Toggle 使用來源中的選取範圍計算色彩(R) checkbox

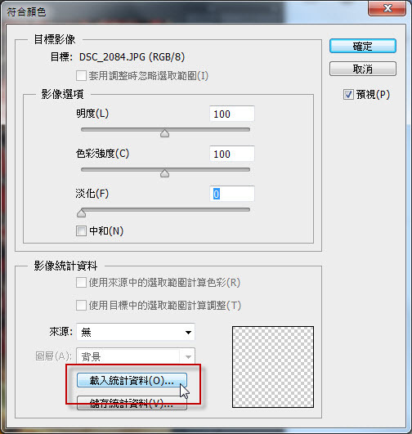pos(81,283)
